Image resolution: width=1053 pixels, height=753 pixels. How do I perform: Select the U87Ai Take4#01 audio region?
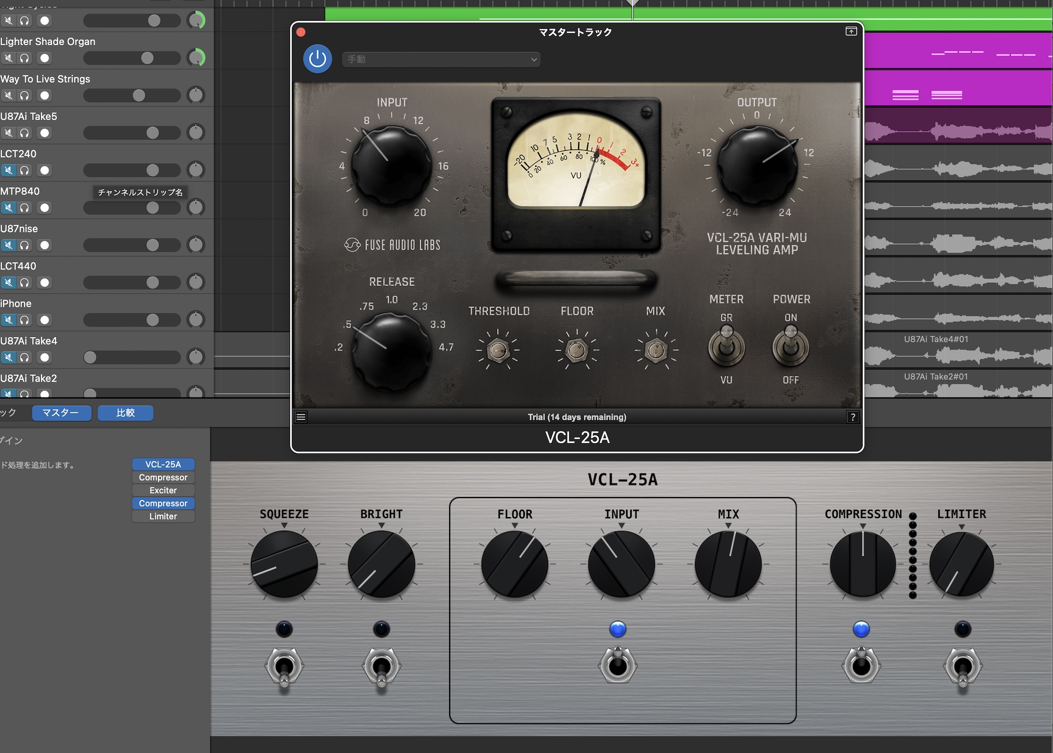click(x=958, y=350)
